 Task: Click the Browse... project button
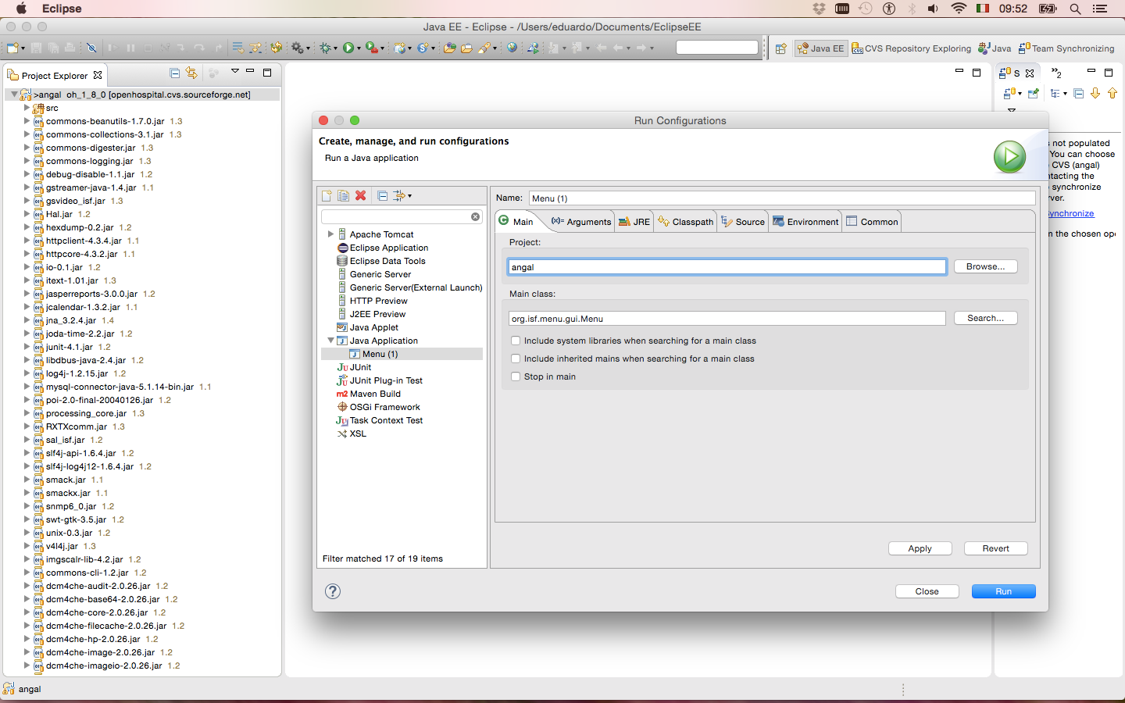[x=985, y=267]
